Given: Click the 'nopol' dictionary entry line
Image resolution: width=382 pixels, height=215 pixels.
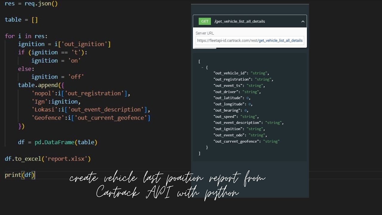Looking at the screenshot, I should point(81,93).
